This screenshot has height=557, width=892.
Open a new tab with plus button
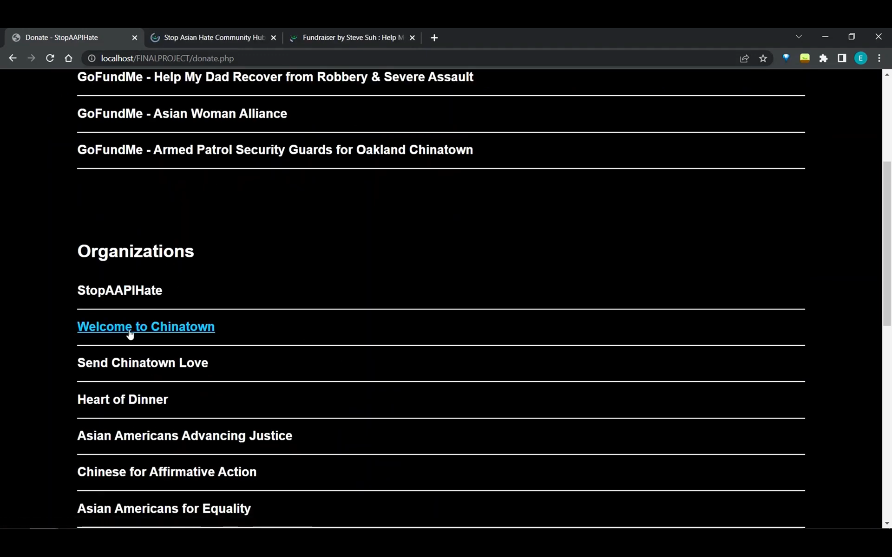pos(434,38)
